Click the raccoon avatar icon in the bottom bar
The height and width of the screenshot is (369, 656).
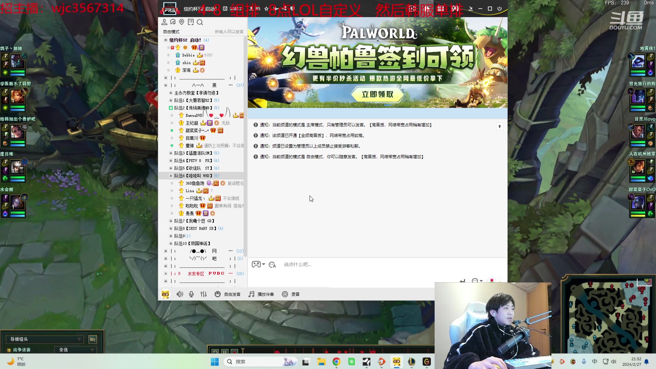(165, 294)
